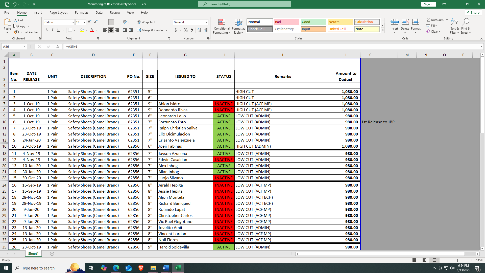
Task: Toggle Bold formatting
Action: [46, 30]
